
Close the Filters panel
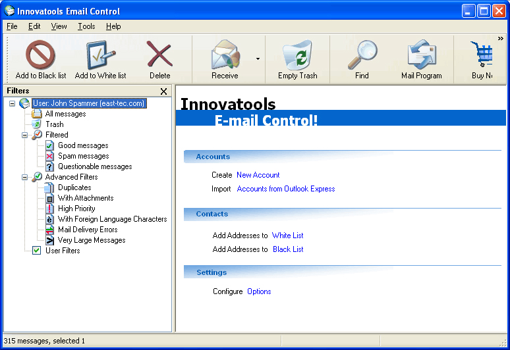click(163, 91)
